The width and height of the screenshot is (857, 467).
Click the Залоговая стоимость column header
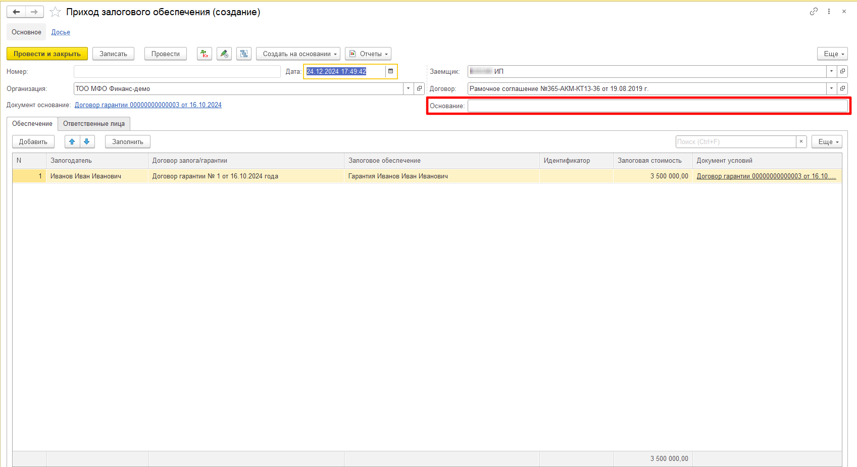pyautogui.click(x=653, y=160)
